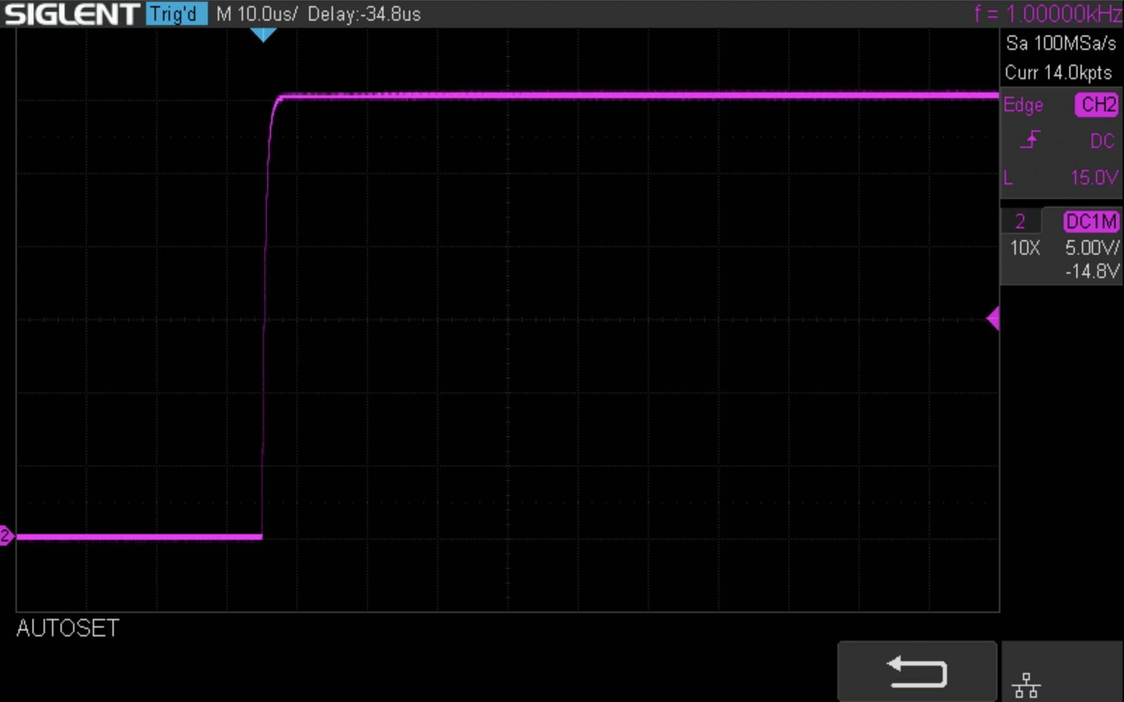Select the CH2 trigger source badge
Screen dimensions: 1124x702
point(1097,105)
